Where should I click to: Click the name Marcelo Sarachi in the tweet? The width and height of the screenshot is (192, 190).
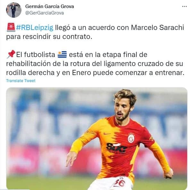click(157, 27)
